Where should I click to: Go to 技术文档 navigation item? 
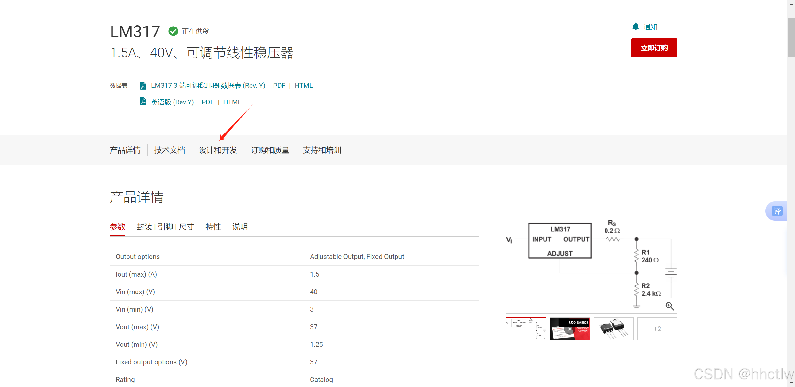pos(170,150)
